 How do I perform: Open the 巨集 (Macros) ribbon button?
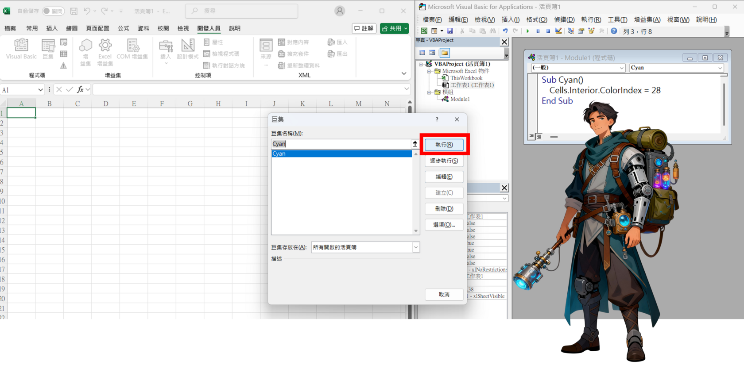click(x=48, y=49)
